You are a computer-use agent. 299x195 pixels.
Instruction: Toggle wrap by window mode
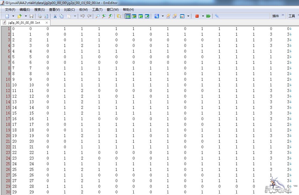tap(141, 16)
